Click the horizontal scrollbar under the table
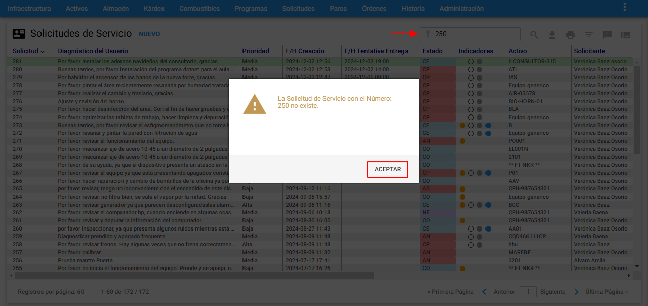Screen dimensions: 648x306 (194, 276)
